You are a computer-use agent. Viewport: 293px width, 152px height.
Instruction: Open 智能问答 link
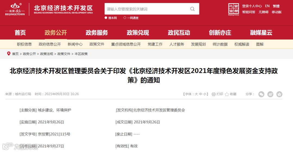pos(249,12)
